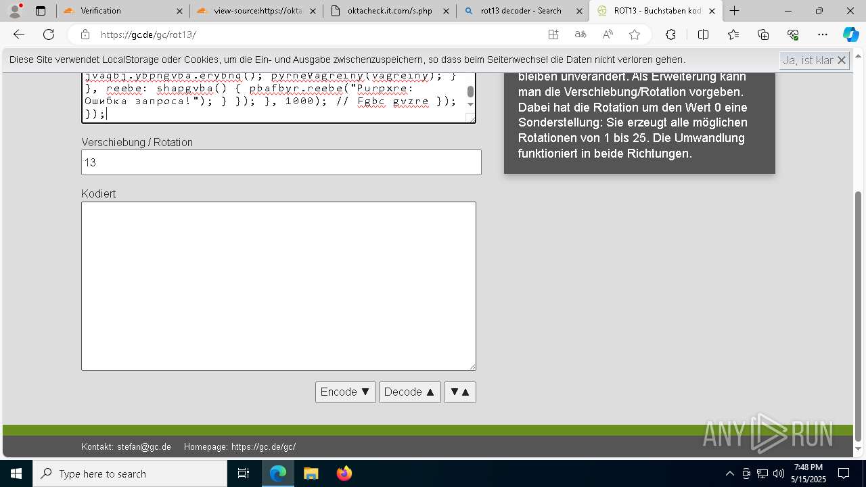
Task: Accept cookies with Ja, ist klar
Action: tap(815, 60)
